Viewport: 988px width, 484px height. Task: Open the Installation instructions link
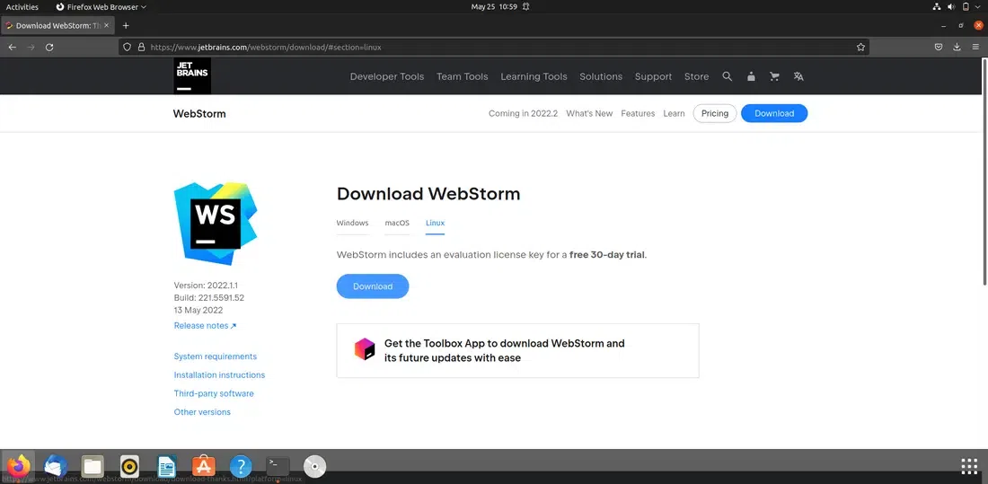219,375
